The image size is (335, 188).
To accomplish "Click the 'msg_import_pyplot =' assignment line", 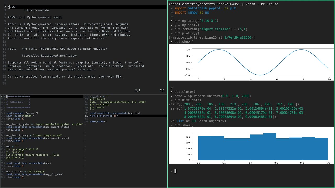I will [44, 124].
